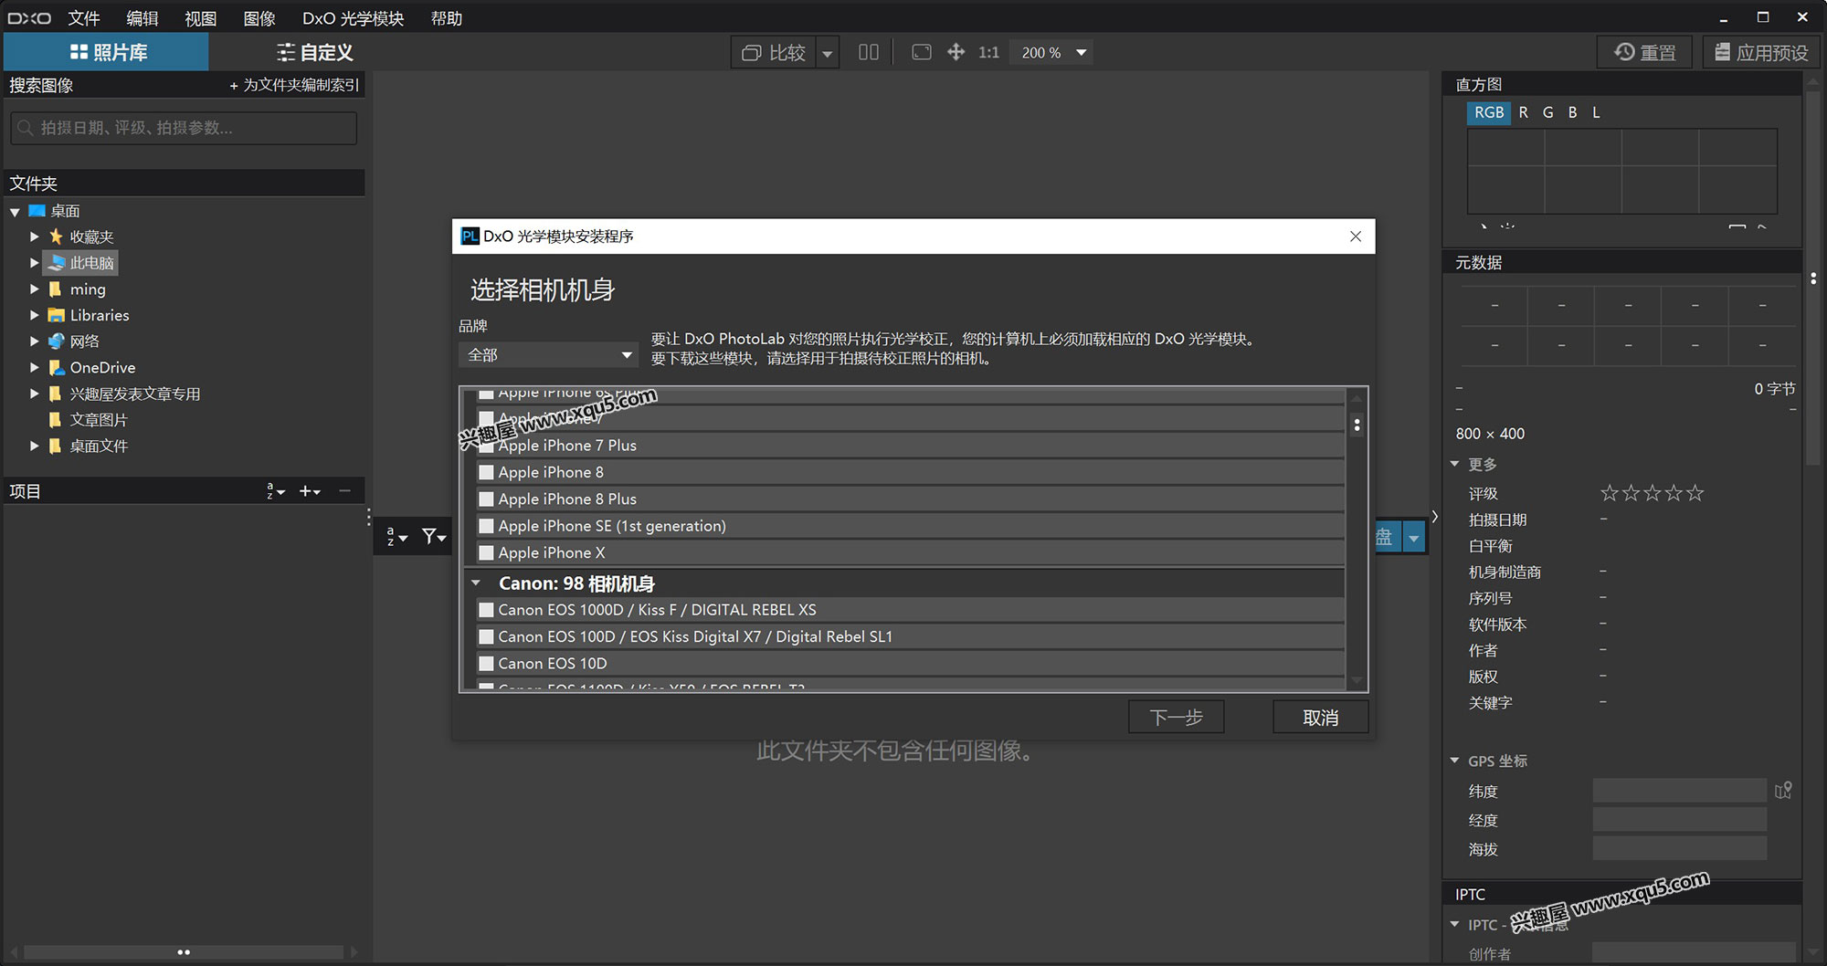Collapse the GPS 坐标 section
Image resolution: width=1827 pixels, height=966 pixels.
[1454, 761]
